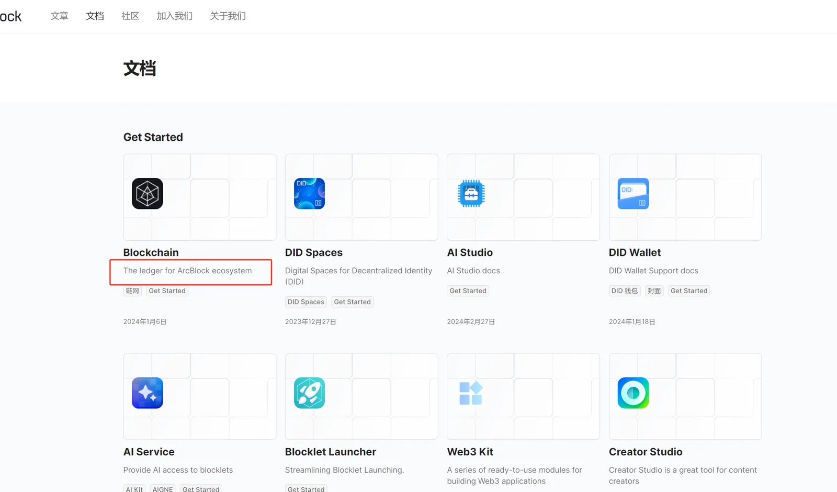Open the 加入我们 navigation item

point(175,16)
